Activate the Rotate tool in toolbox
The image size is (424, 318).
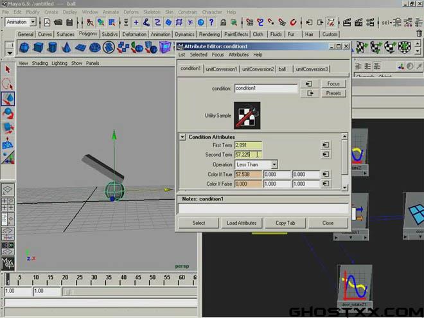click(x=8, y=113)
